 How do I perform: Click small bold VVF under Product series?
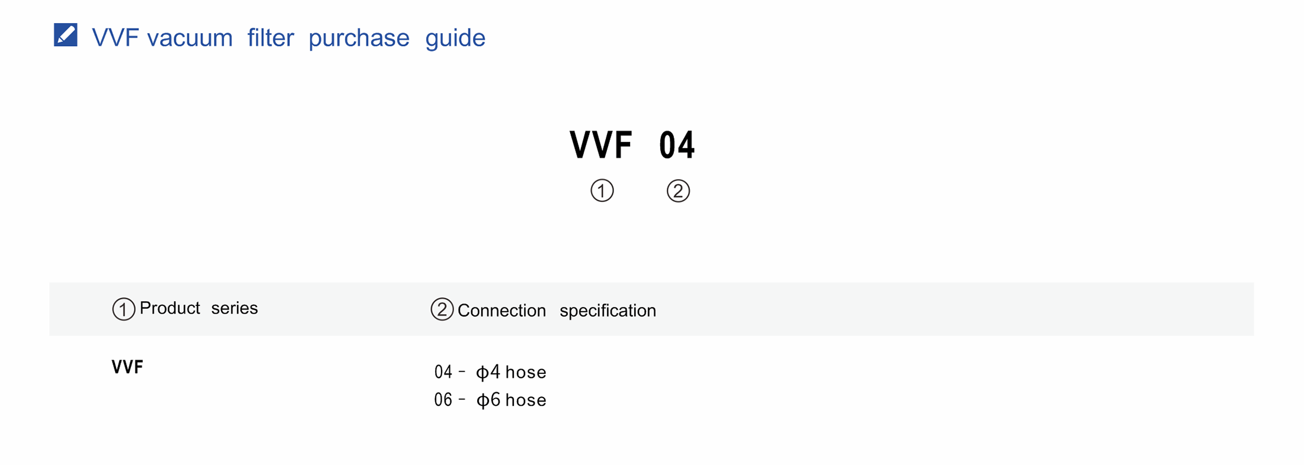[127, 367]
